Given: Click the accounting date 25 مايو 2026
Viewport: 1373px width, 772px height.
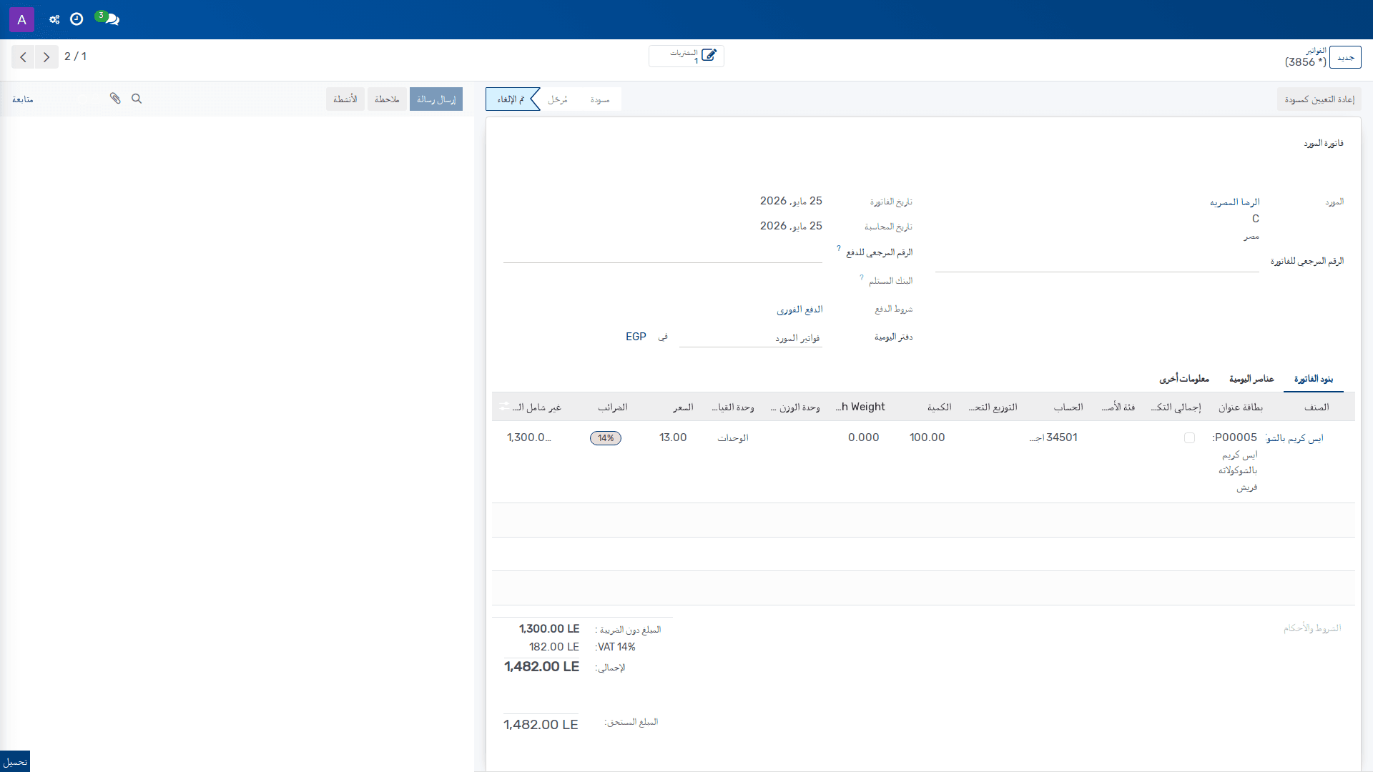Looking at the screenshot, I should pyautogui.click(x=791, y=226).
